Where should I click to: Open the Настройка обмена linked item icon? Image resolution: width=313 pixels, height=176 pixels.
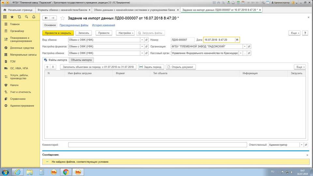[146, 53]
